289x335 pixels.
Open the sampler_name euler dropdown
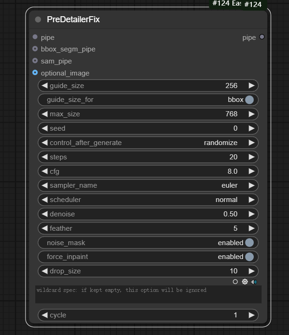[148, 185]
